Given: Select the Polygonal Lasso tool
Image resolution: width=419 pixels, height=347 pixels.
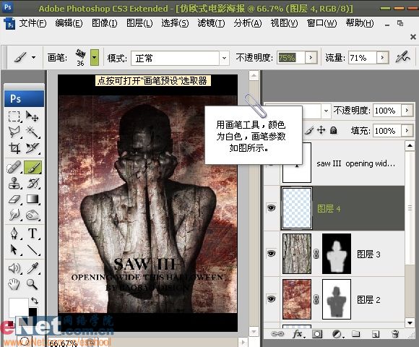Looking at the screenshot, I should [14, 132].
